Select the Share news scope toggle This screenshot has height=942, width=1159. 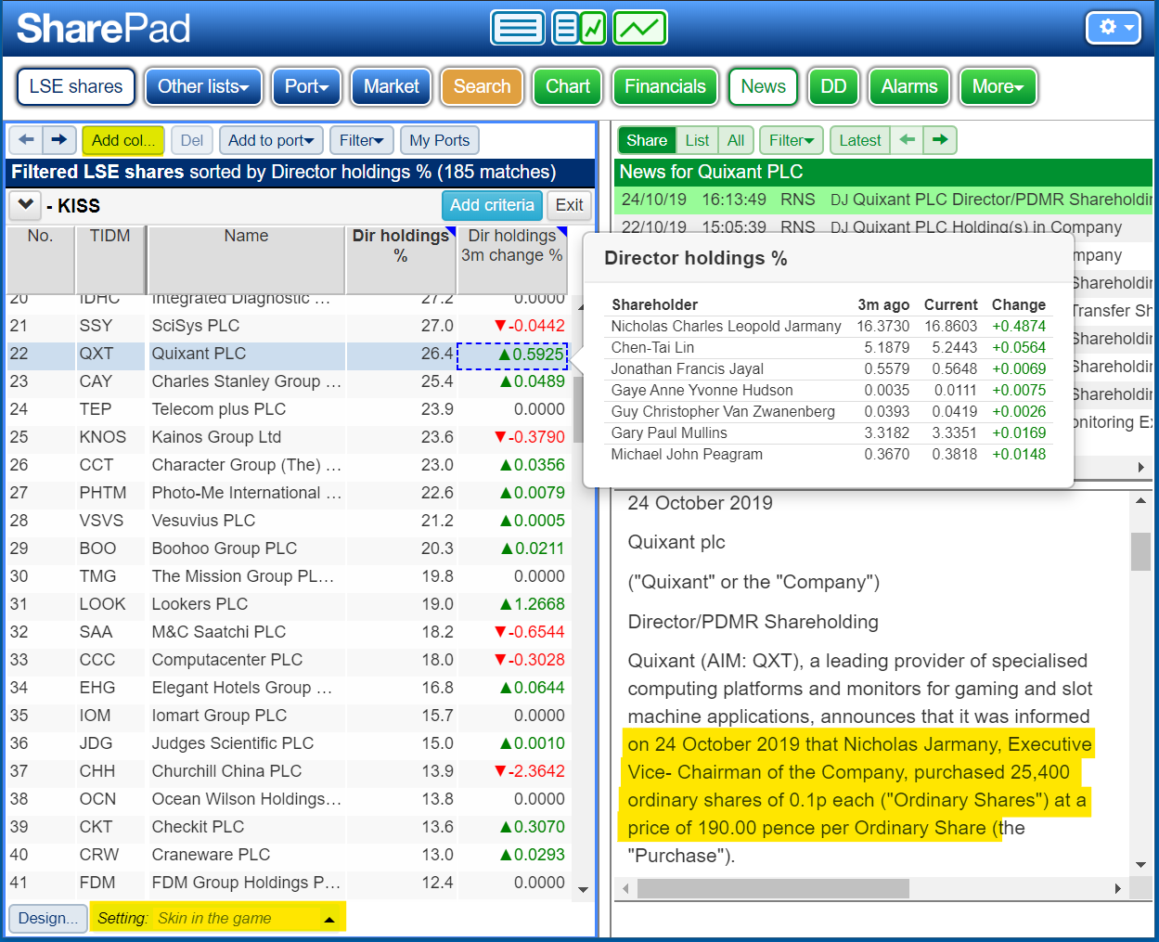click(647, 140)
